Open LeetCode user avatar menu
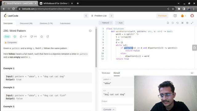 pyautogui.click(x=192, y=16)
